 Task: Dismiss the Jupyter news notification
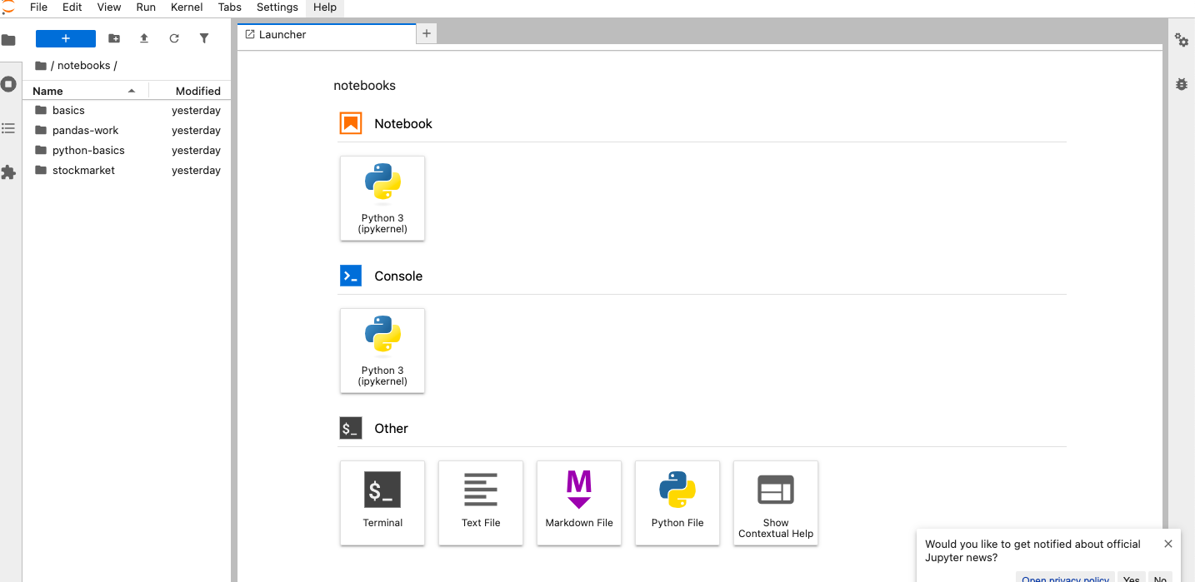pos(1168,544)
